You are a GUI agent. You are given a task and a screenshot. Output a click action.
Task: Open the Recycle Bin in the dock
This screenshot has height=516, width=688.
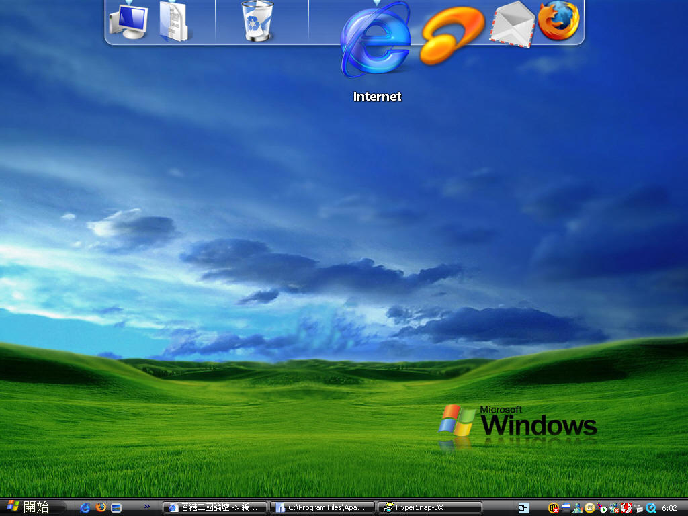pyautogui.click(x=257, y=21)
